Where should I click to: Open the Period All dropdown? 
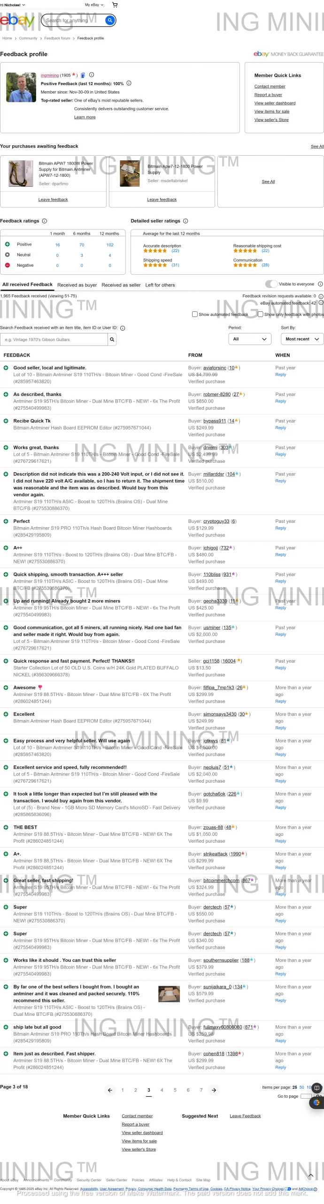[250, 339]
